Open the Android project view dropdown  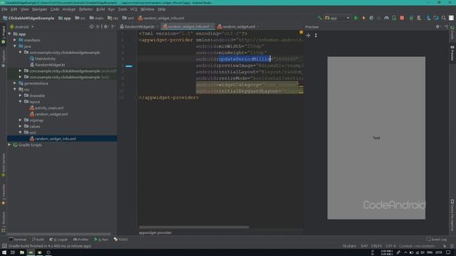pos(22,27)
